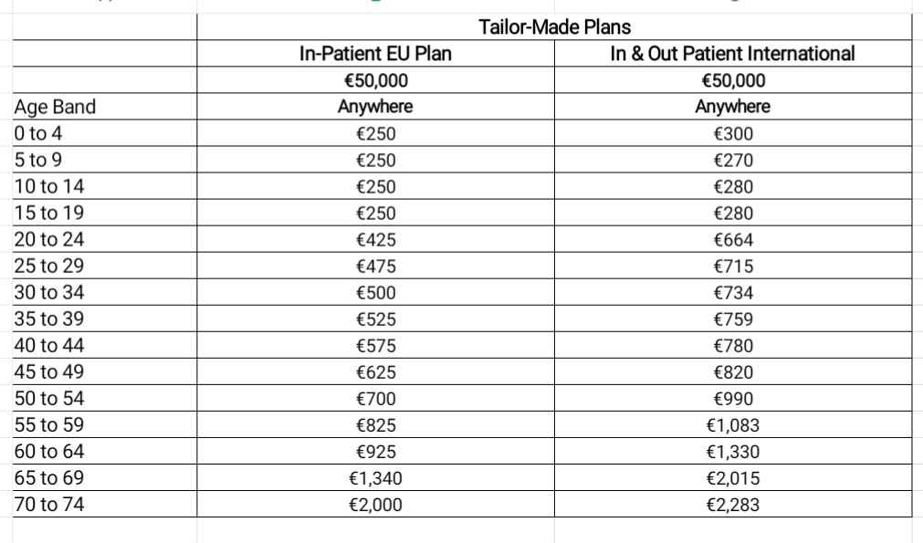Click the €475 price cell
The image size is (923, 543).
point(375,266)
